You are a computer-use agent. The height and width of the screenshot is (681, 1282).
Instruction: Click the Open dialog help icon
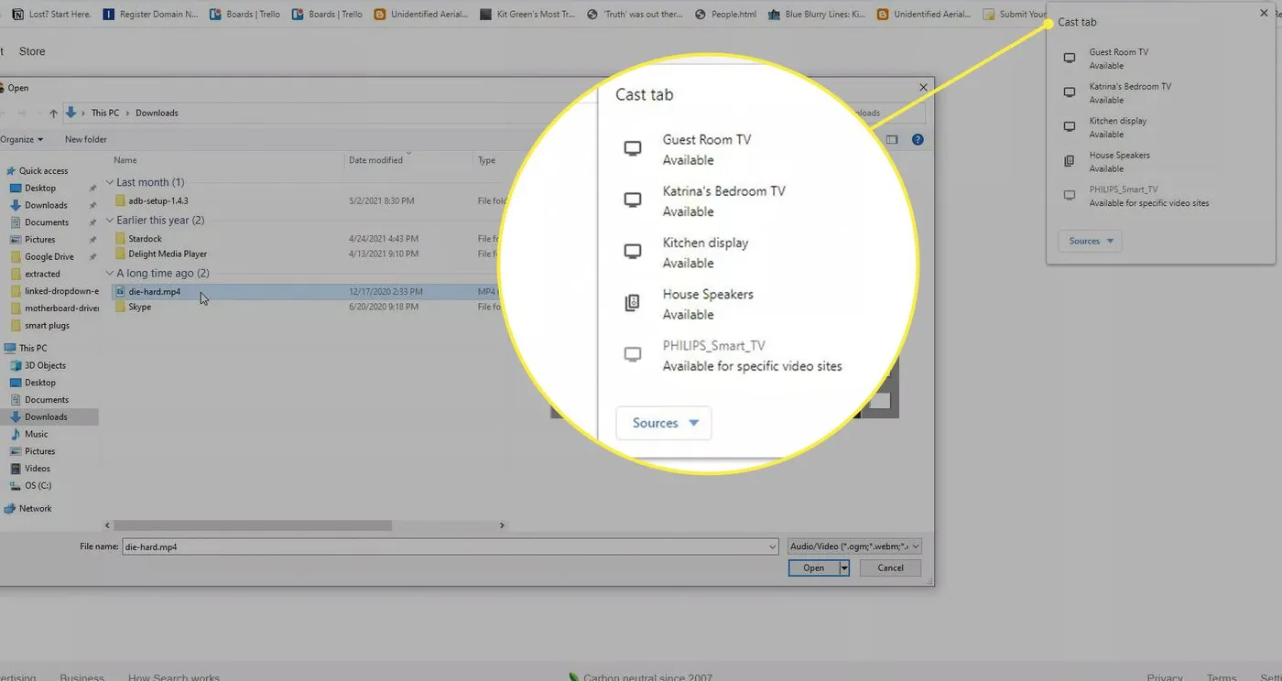(918, 139)
